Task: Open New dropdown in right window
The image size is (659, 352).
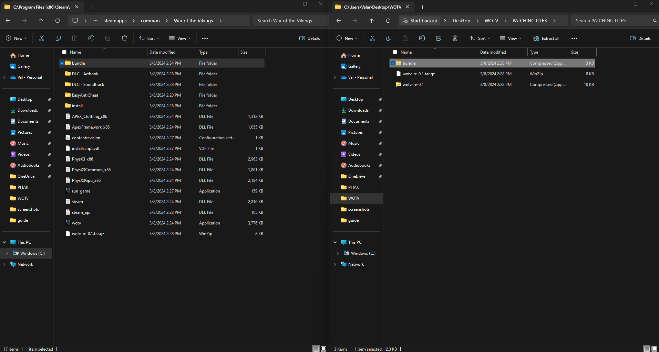Action: [x=347, y=38]
